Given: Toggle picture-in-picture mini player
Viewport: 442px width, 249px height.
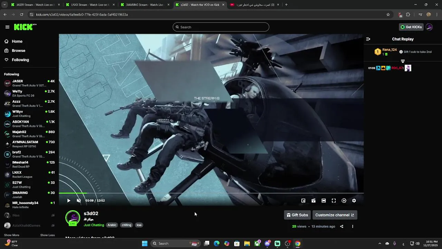Looking at the screenshot, I should pos(303,201).
